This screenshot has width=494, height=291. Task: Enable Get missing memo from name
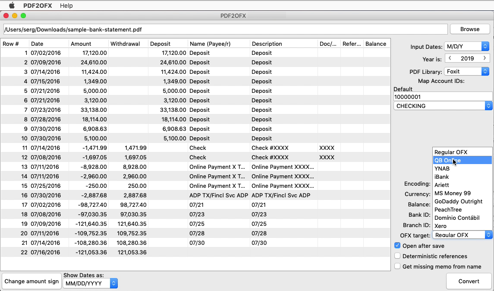pos(397,266)
